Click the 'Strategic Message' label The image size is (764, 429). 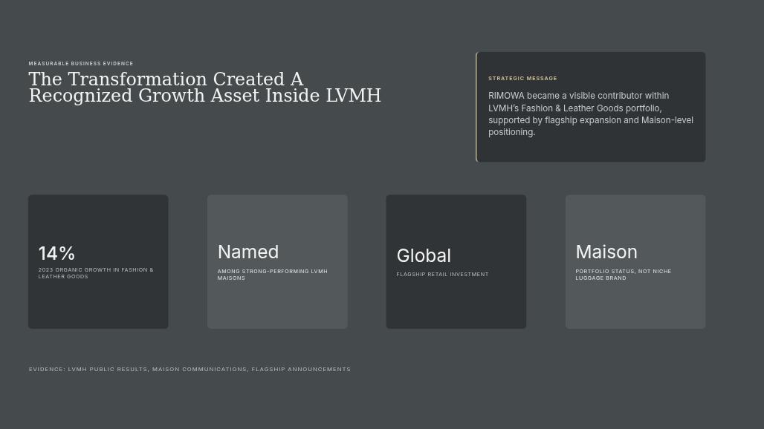tap(522, 79)
